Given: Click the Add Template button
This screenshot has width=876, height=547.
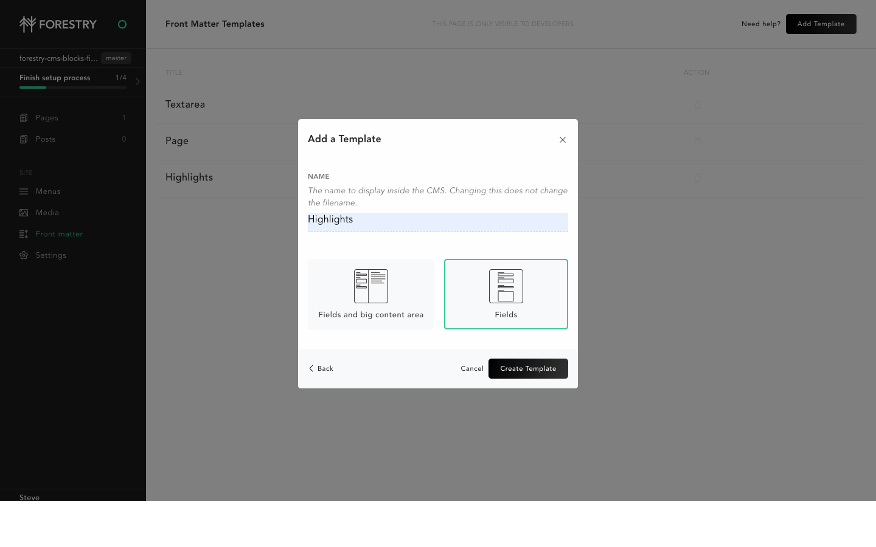Looking at the screenshot, I should (x=821, y=24).
